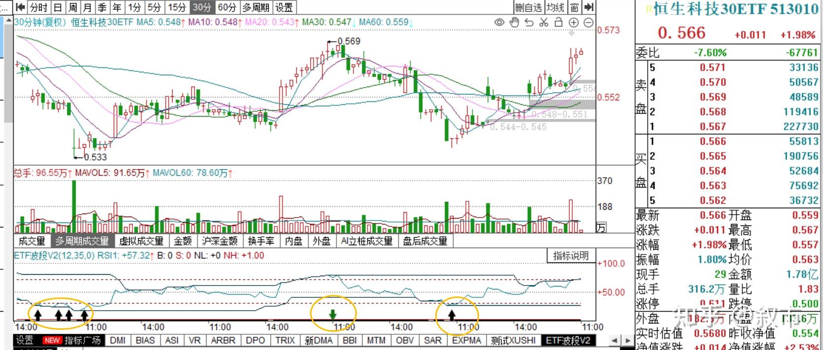Open the 多周期 multi-period option
The image size is (823, 350).
coord(256,7)
